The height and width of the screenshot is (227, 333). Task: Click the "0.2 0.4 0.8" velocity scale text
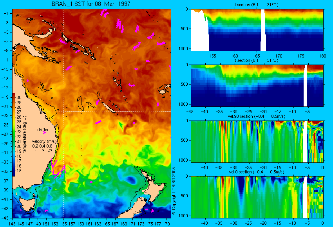[x=42, y=146]
